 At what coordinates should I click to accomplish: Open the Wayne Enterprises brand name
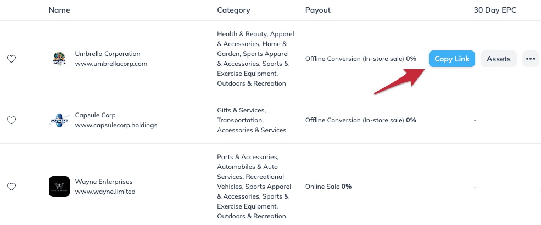coord(104,182)
